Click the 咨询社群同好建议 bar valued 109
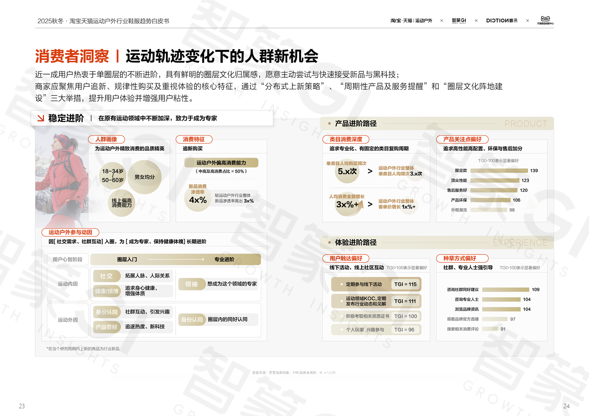This screenshot has height=416, width=589. pyautogui.click(x=505, y=290)
